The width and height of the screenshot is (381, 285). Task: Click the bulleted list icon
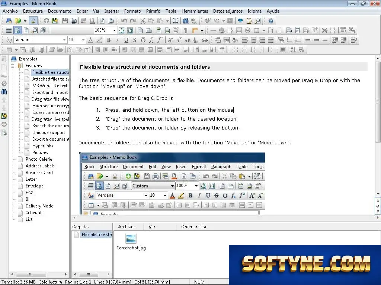pos(289,40)
